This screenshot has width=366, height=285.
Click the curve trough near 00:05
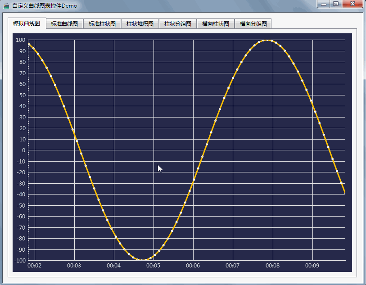tap(143, 260)
